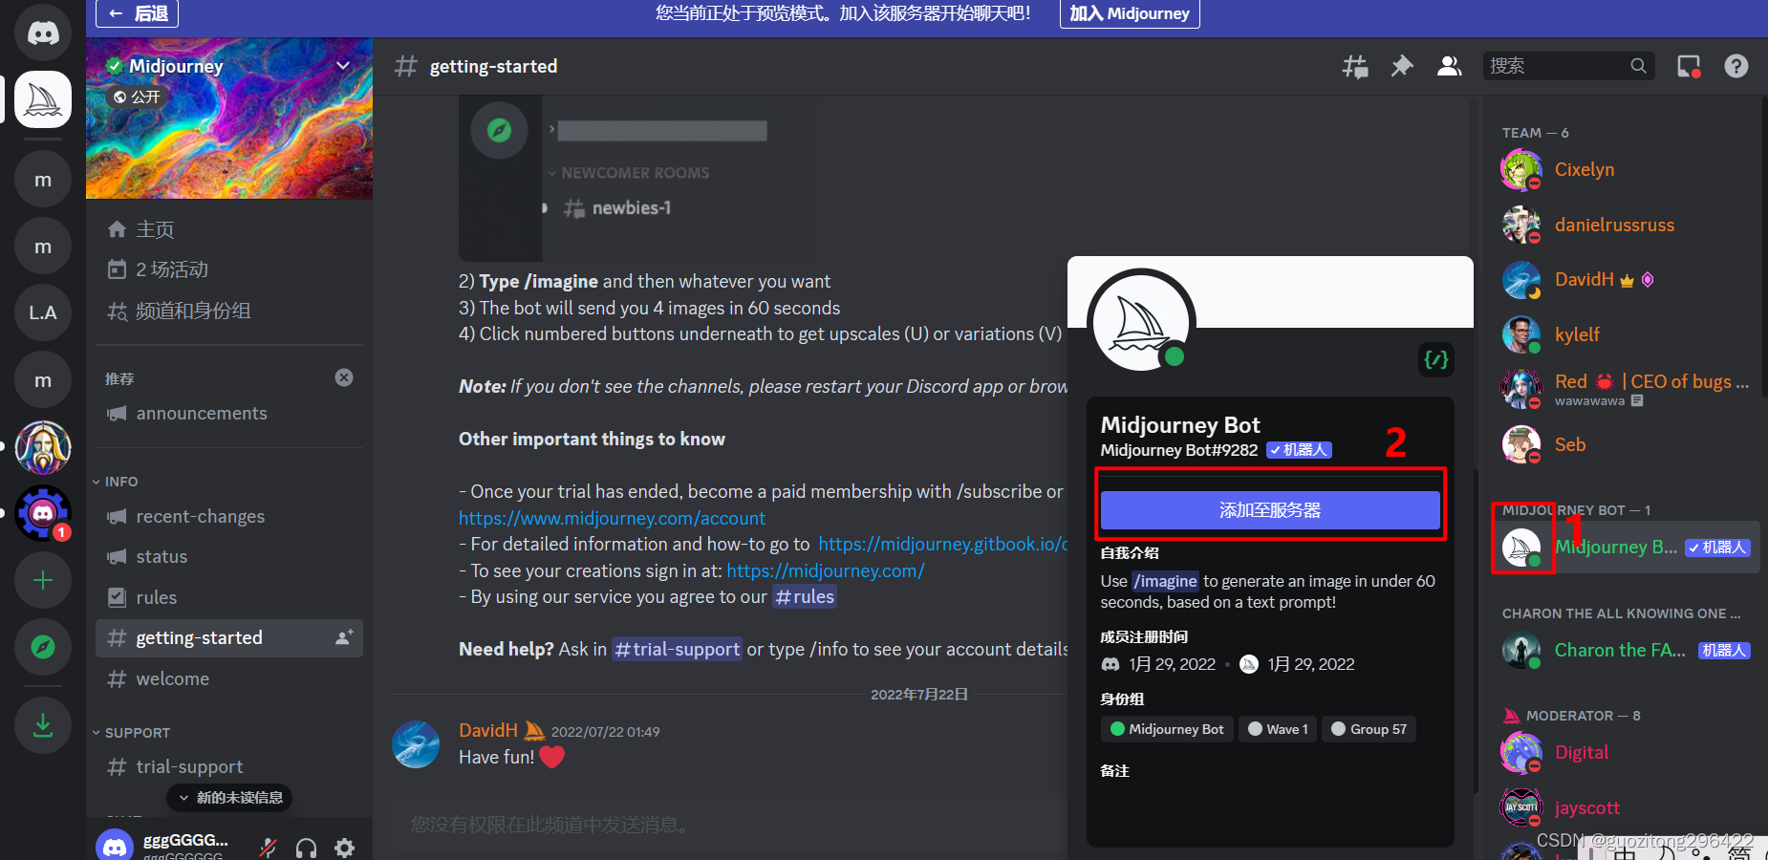Select member Seb
This screenshot has height=860, width=1768.
pos(1626,444)
